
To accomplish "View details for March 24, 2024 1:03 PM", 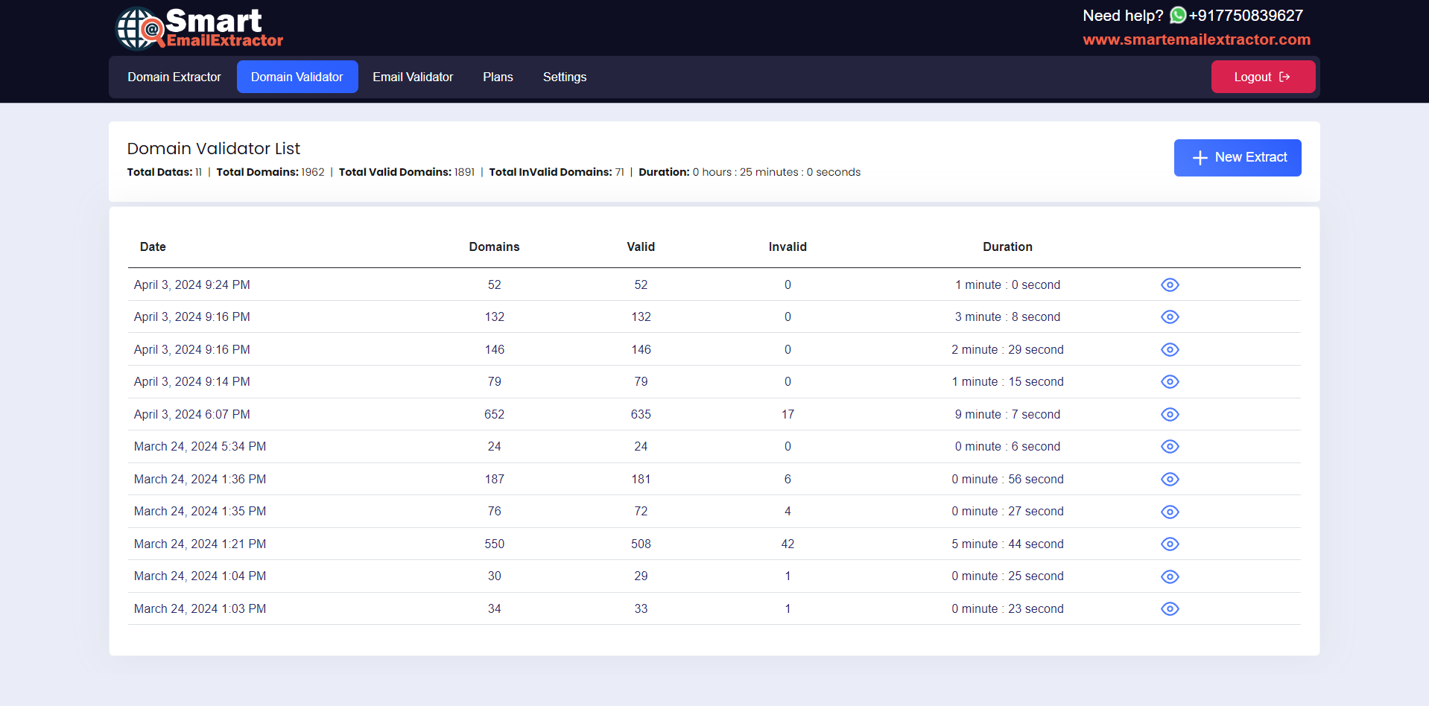I will click(1170, 608).
